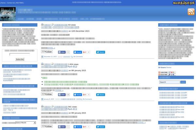The image size is (196, 130).
Task: Click the print icon on the 93 views post
Action: (42, 24)
